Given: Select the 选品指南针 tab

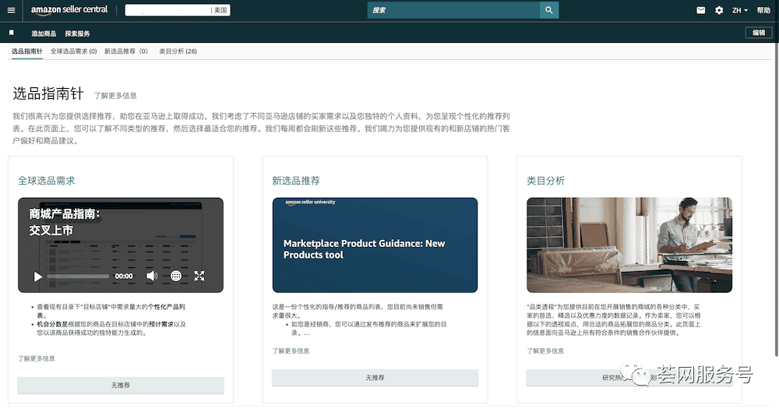Looking at the screenshot, I should coord(26,51).
